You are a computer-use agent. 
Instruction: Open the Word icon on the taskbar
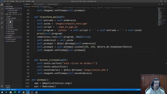19,92
